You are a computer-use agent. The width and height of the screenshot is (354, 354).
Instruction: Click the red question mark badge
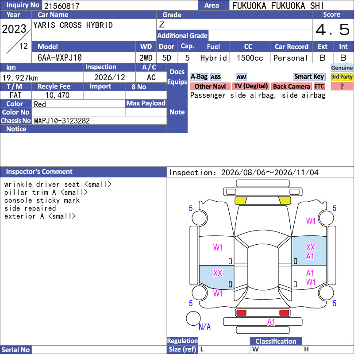point(342,86)
